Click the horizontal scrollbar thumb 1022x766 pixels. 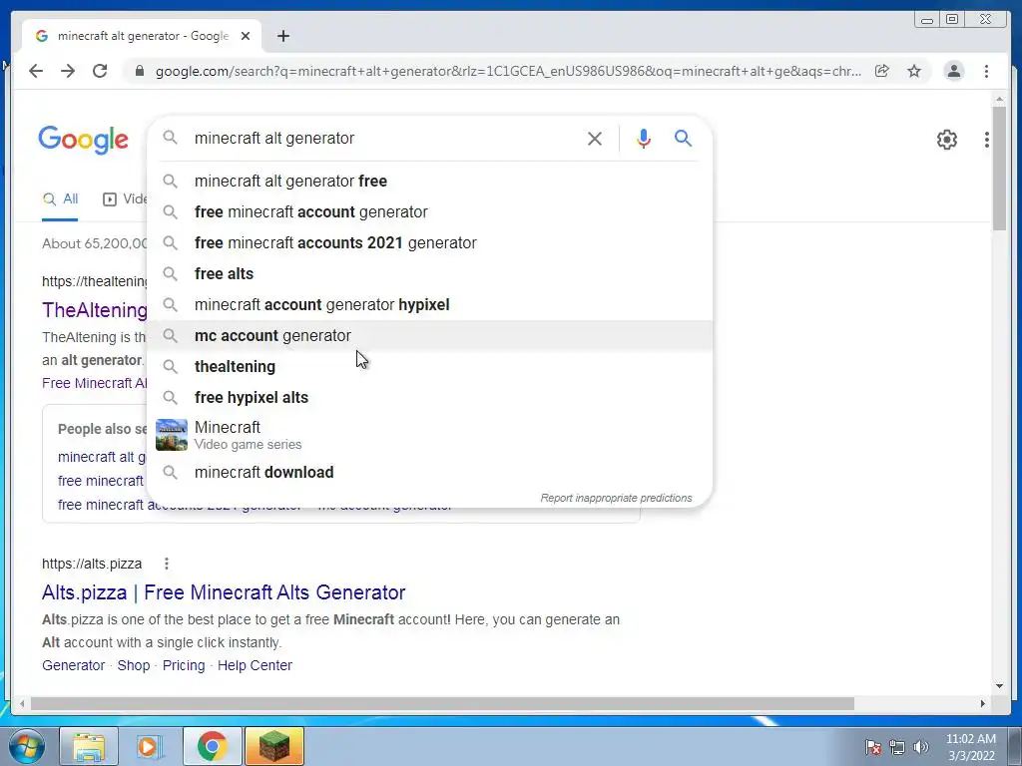pyautogui.click(x=442, y=703)
